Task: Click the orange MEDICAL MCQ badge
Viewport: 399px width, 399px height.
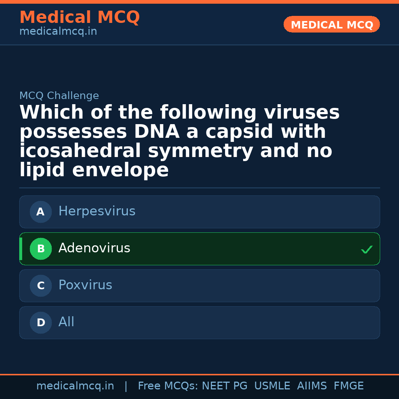Action: [331, 24]
